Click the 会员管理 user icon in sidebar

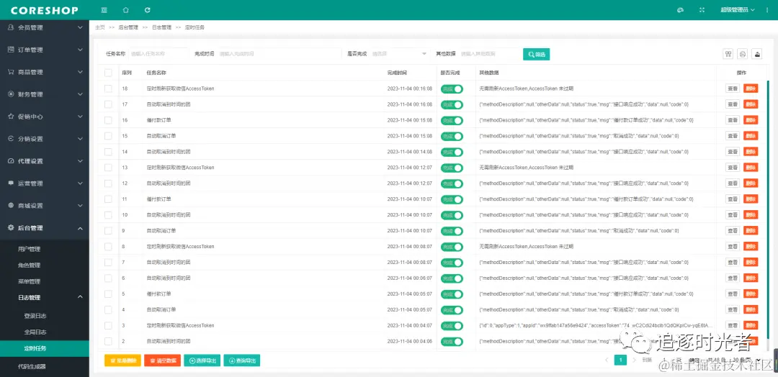[x=10, y=28]
